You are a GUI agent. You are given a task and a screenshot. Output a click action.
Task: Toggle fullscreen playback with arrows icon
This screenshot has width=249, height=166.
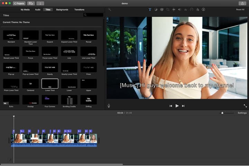point(245,106)
